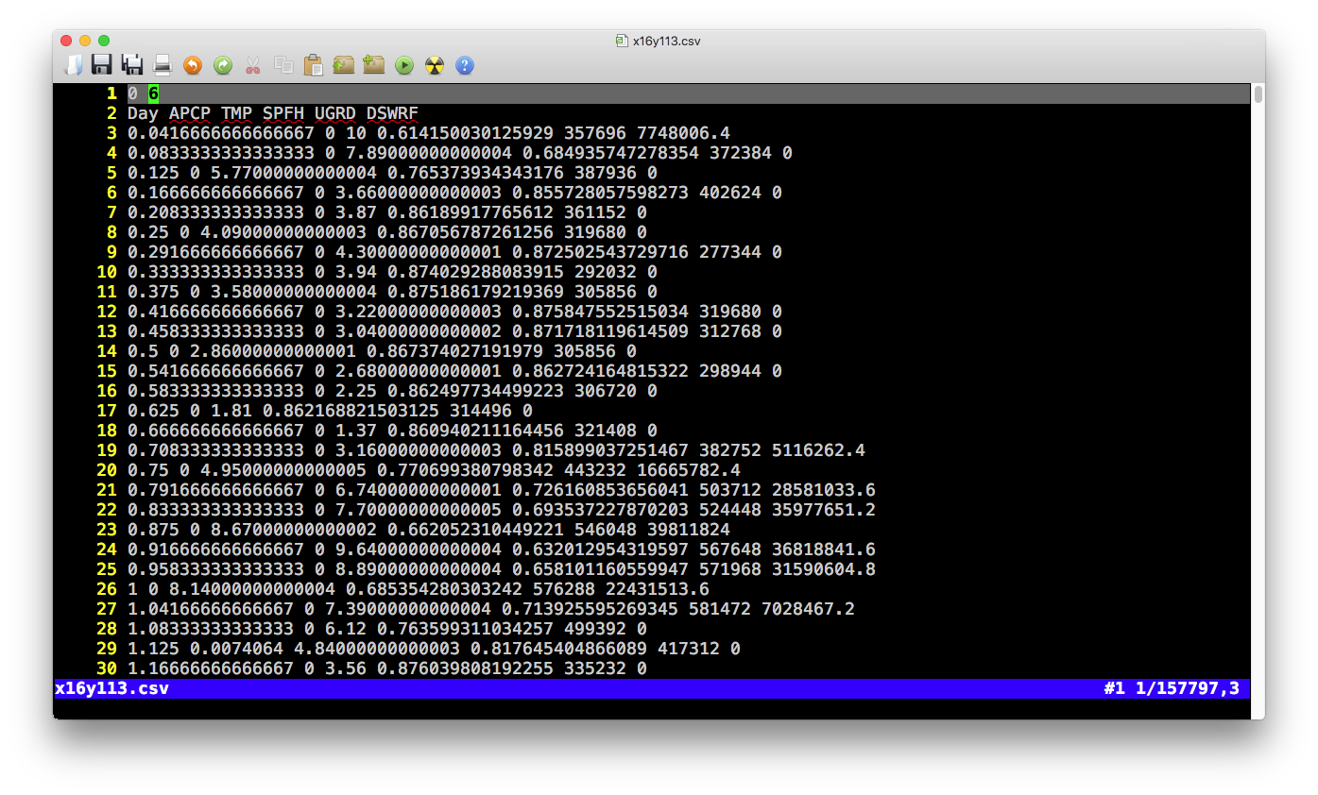
Task: Click line number 13 in the gutter
Action: pos(107,331)
